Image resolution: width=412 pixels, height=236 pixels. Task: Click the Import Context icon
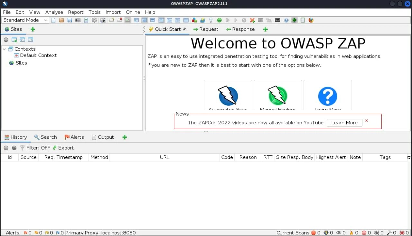click(x=22, y=40)
